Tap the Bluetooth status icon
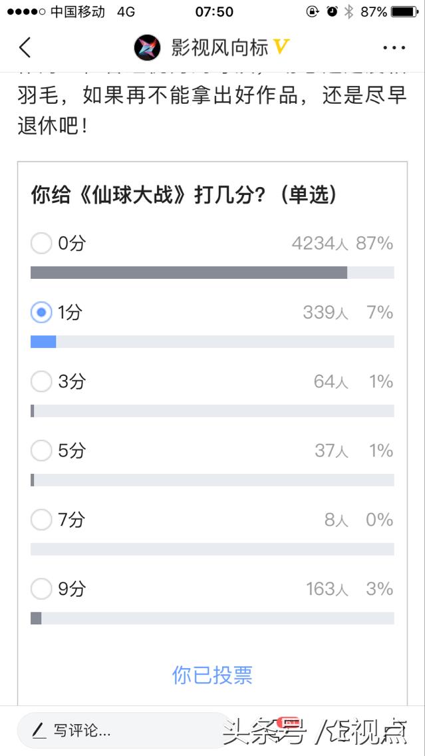This screenshot has height=756, width=425. click(349, 12)
